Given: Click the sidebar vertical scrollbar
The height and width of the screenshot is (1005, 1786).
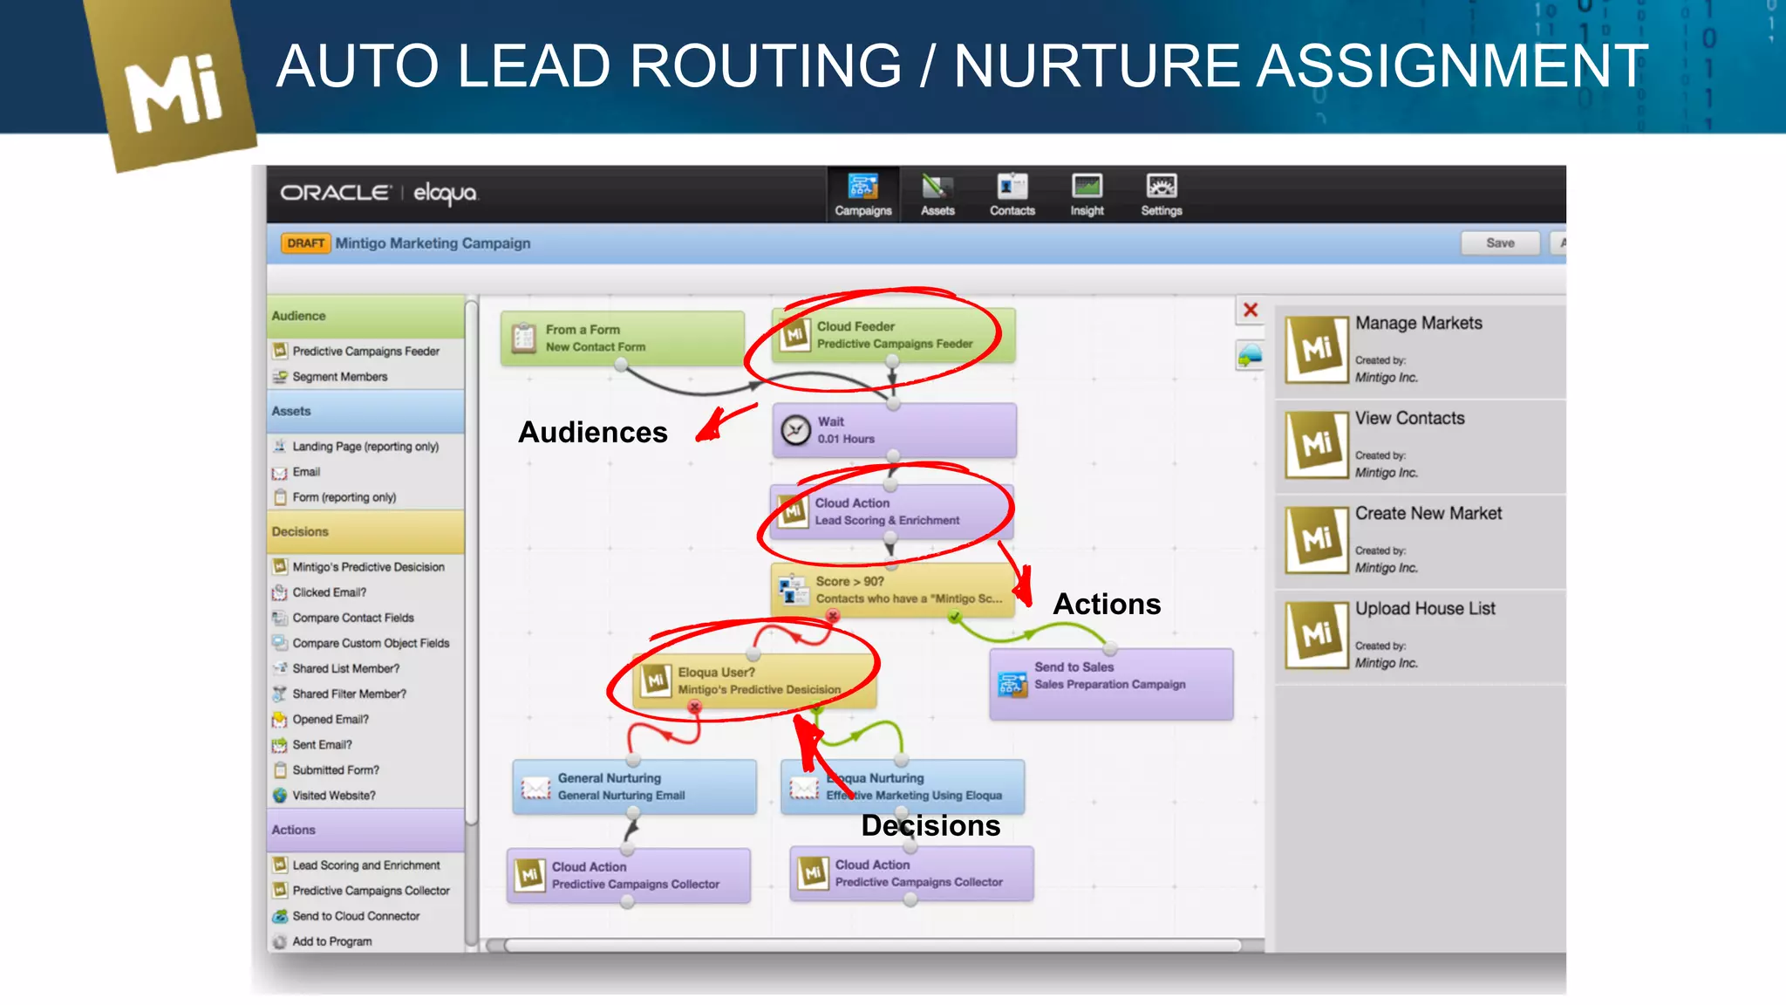Looking at the screenshot, I should (x=472, y=561).
